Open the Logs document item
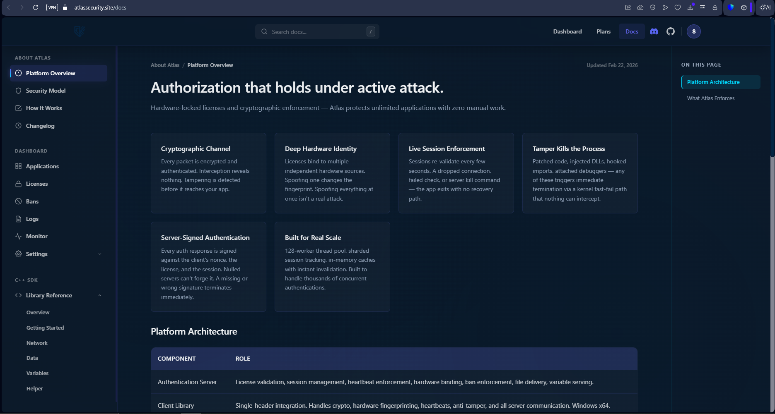Viewport: 775px width, 414px height. (58, 219)
